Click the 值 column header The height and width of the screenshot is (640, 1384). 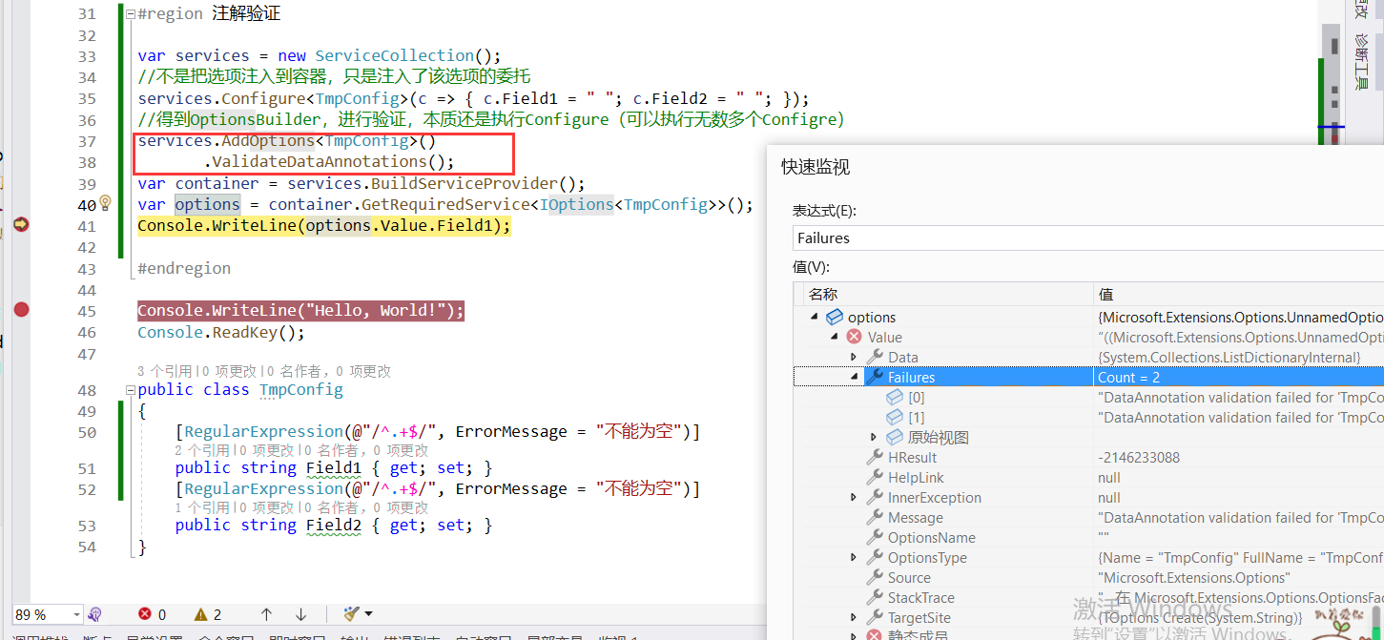1238,294
